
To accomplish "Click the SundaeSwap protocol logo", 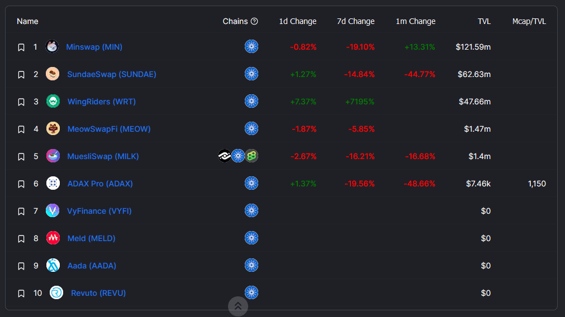I will 53,74.
